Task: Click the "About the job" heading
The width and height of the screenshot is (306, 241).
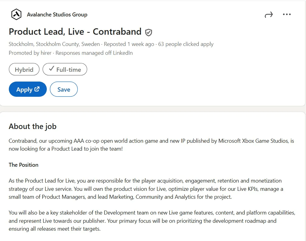Action: click(x=33, y=126)
